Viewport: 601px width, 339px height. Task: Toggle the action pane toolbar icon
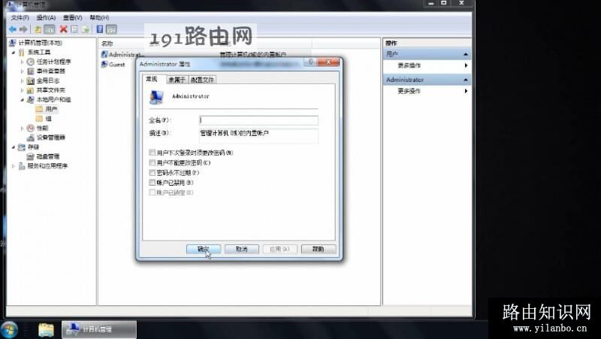[x=111, y=29]
